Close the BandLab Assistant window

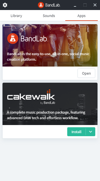click(x=95, y=5)
